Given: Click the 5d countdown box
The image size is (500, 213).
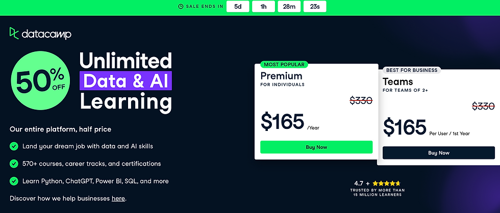Looking at the screenshot, I should pos(238,6).
